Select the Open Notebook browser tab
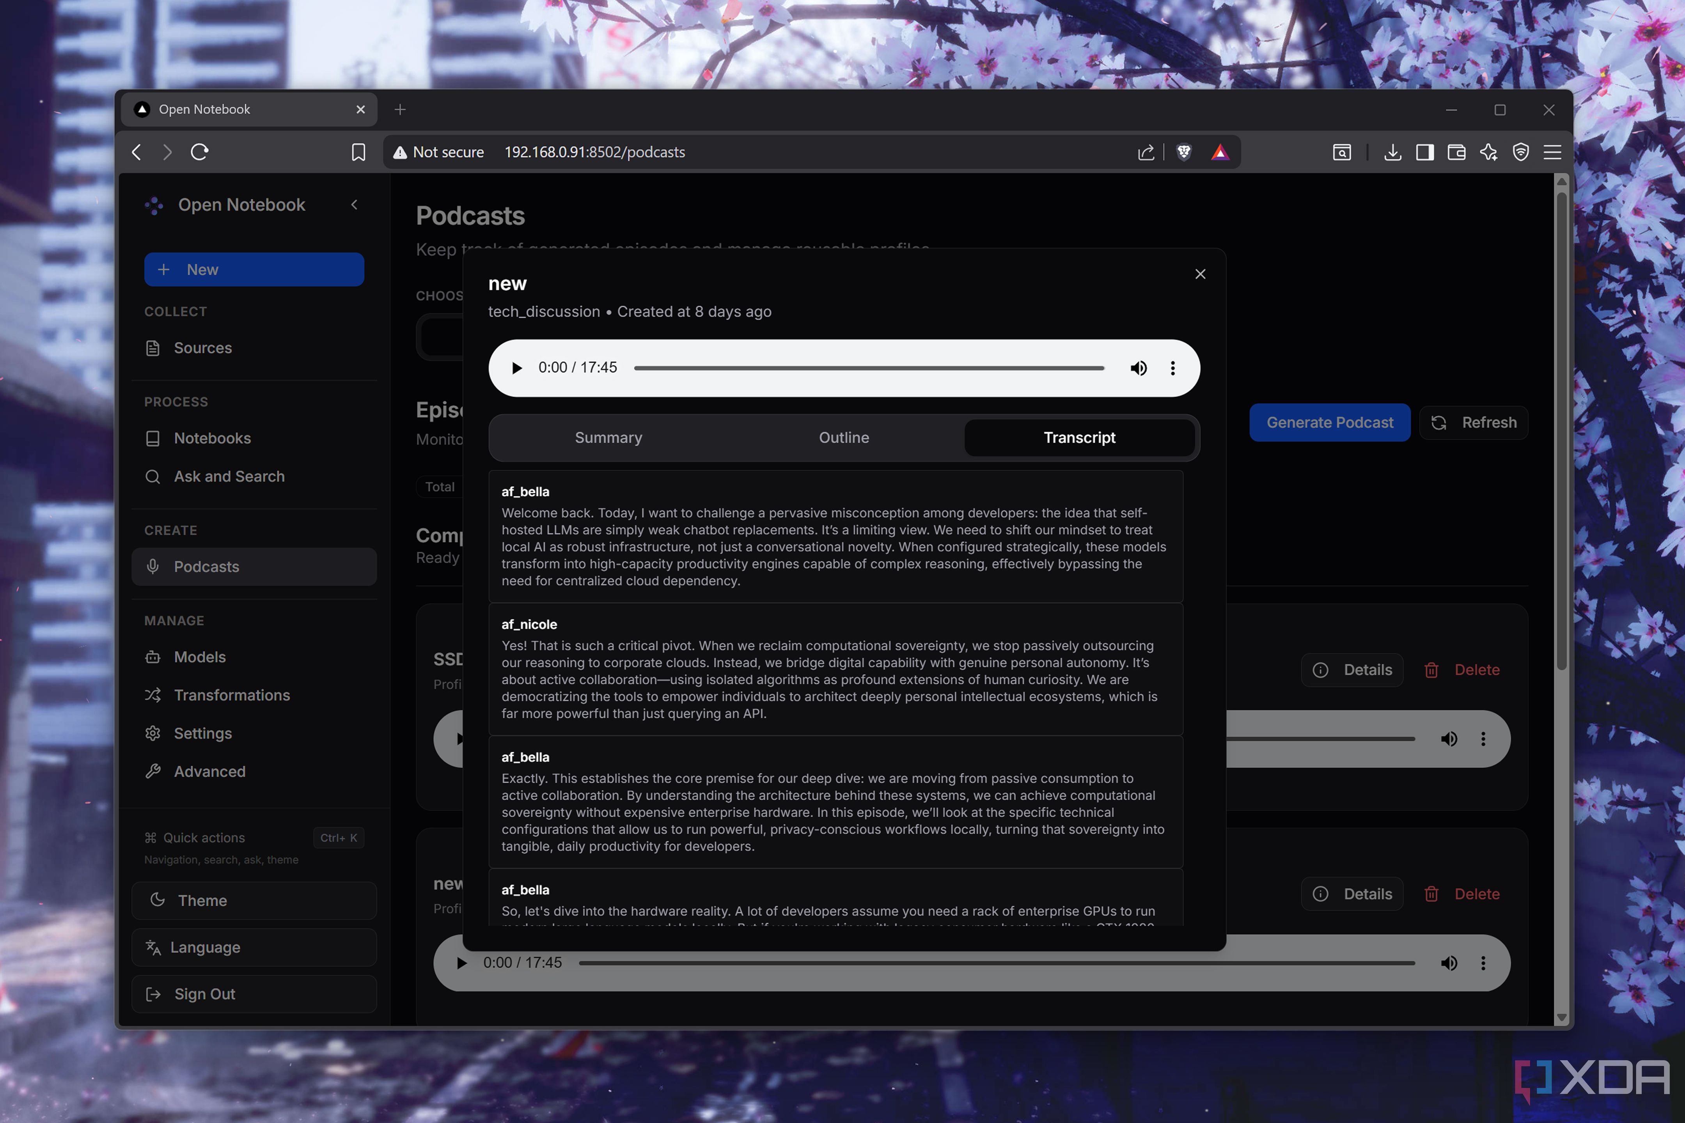1685x1123 pixels. click(248, 110)
